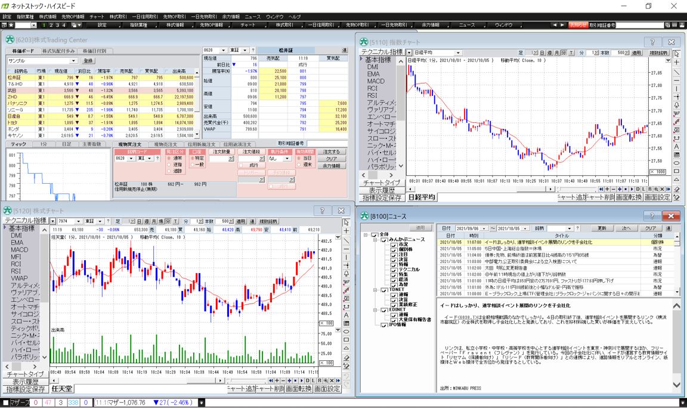Click the star favorites icon in top toolbar
The width and height of the screenshot is (687, 408).
pos(11,25)
